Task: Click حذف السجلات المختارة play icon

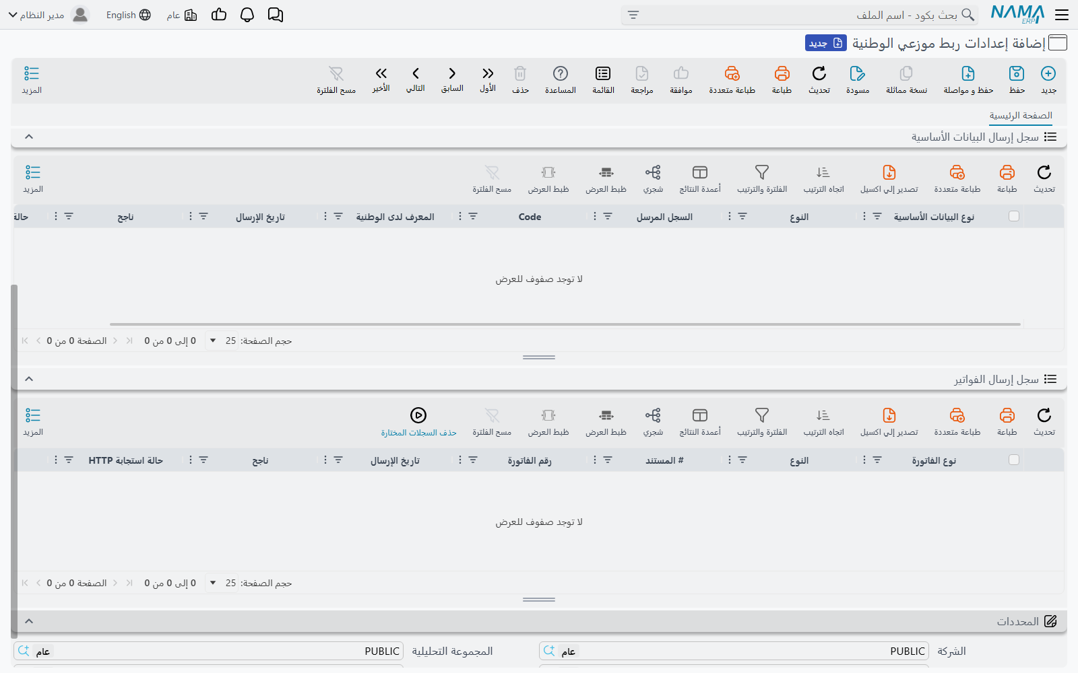Action: pyautogui.click(x=418, y=415)
